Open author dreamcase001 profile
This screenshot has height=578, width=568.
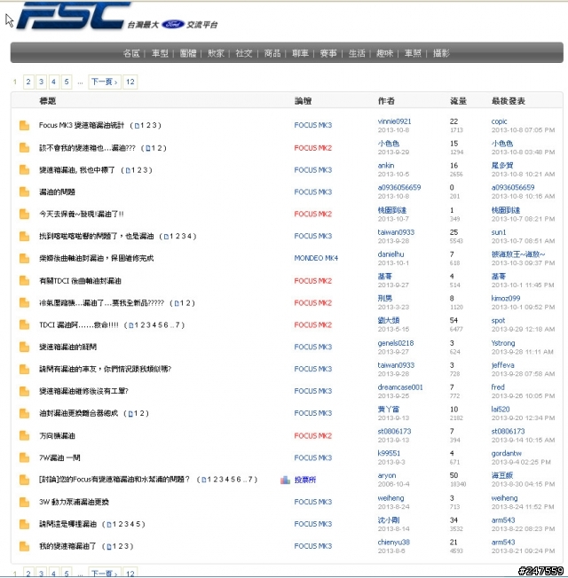(x=400, y=387)
